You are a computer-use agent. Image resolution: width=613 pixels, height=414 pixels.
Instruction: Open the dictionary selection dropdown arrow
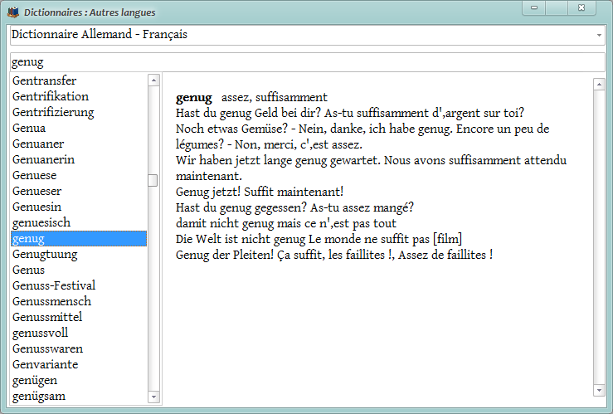[599, 35]
